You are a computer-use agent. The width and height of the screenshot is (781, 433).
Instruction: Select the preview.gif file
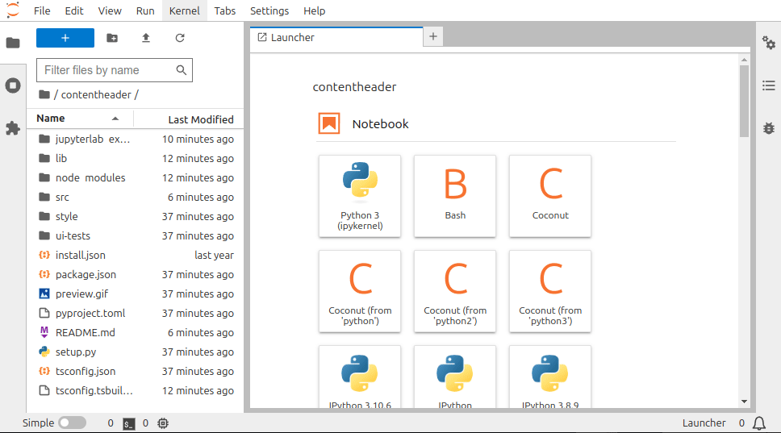click(135, 294)
